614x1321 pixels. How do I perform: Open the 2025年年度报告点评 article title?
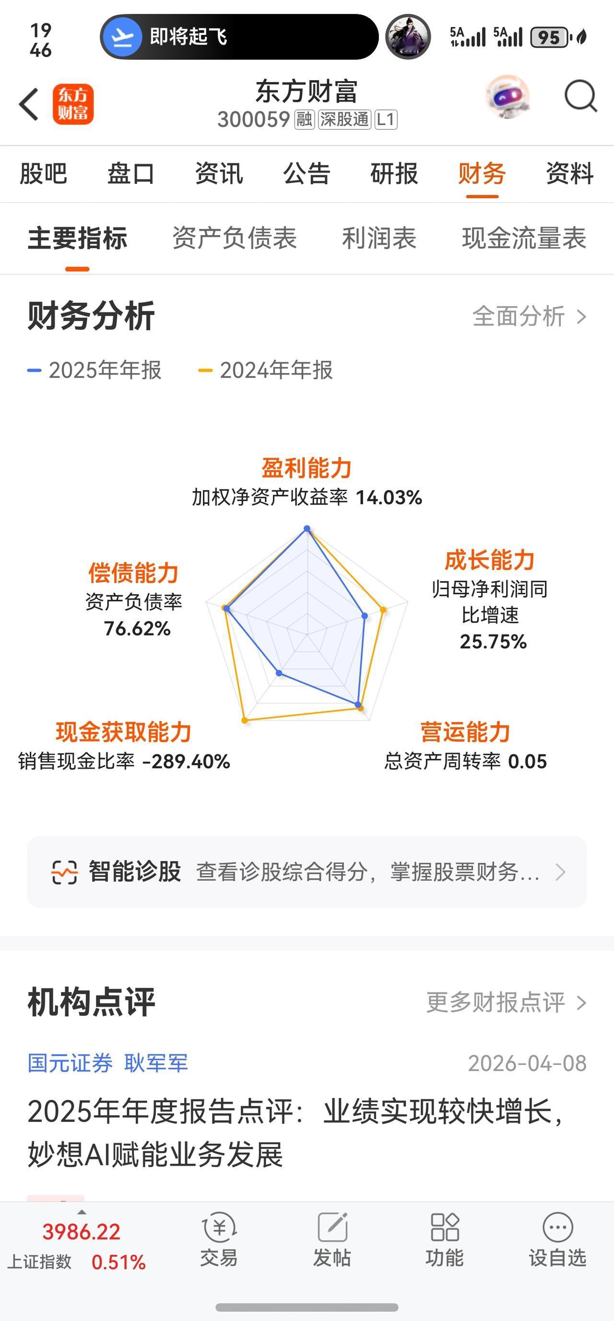pyautogui.click(x=296, y=1133)
